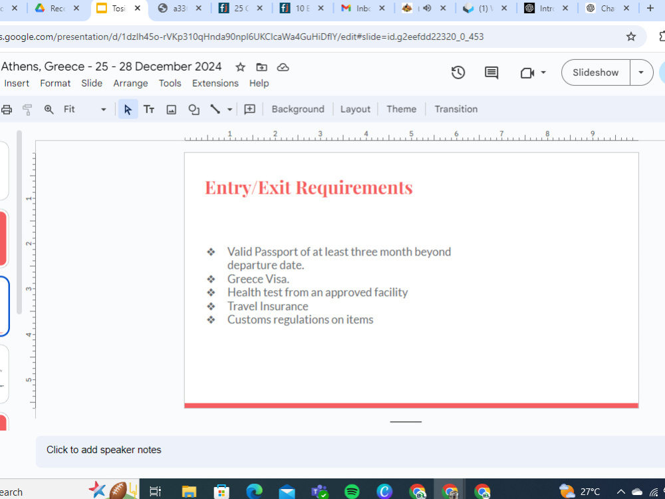
Task: Click the Move to folder icon
Action: [x=261, y=67]
